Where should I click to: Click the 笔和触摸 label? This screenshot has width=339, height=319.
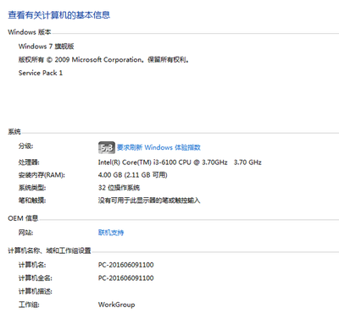tap(32, 201)
